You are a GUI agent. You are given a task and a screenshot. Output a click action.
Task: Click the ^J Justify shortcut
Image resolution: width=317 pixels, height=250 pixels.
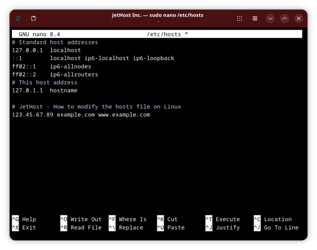click(x=222, y=228)
